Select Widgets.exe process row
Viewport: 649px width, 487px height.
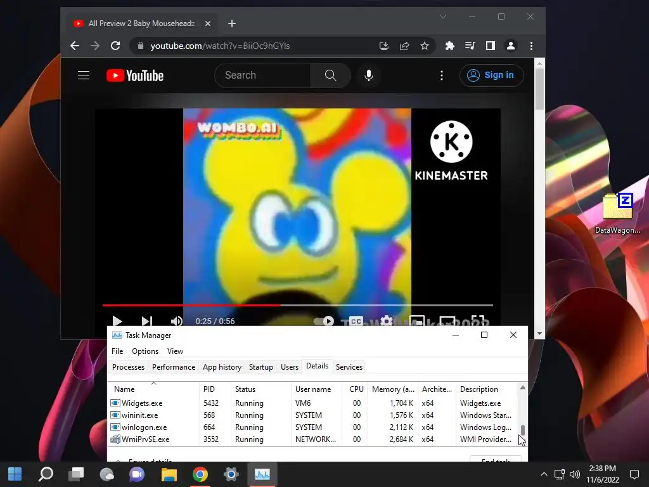tap(312, 403)
